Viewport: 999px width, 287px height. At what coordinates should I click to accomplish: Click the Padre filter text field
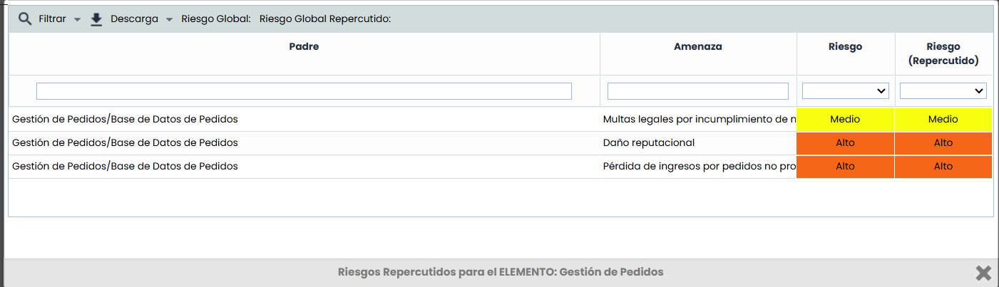click(x=304, y=91)
